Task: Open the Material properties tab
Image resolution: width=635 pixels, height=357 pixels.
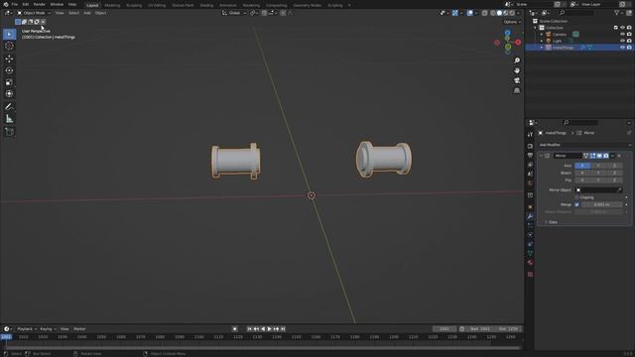Action: (530, 262)
